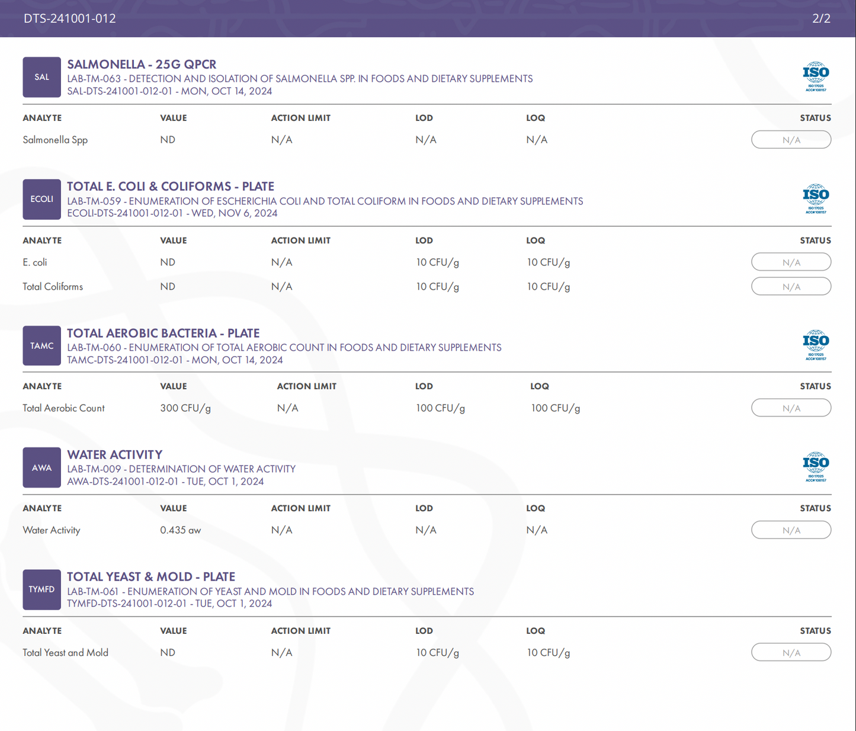Image resolution: width=856 pixels, height=731 pixels.
Task: Select the TAMC badge icon
Action: [41, 346]
